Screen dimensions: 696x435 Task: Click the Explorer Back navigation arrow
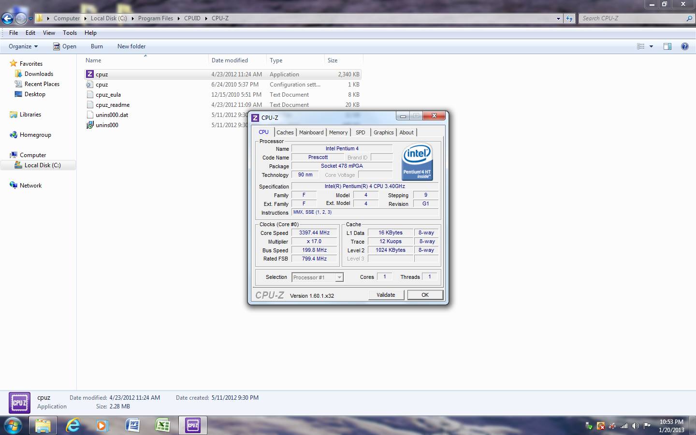(x=7, y=18)
